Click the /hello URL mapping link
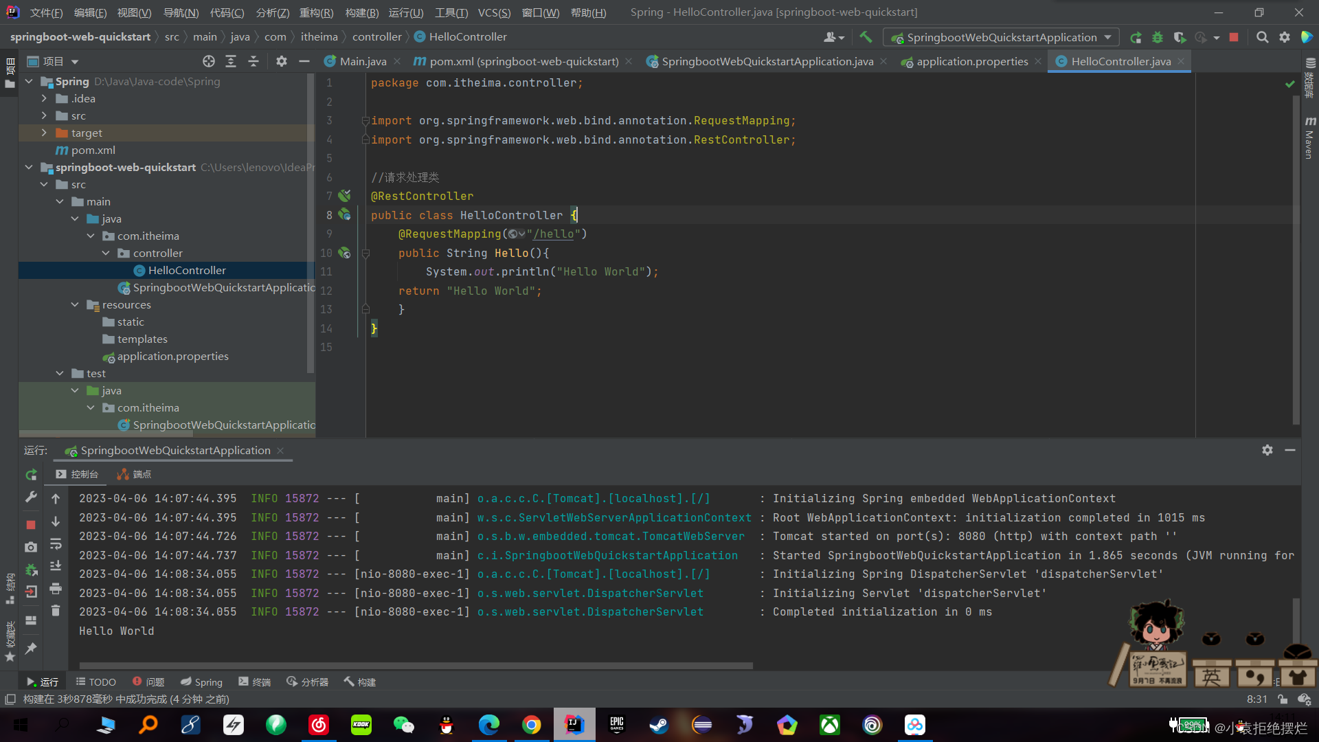1319x742 pixels. pyautogui.click(x=553, y=234)
